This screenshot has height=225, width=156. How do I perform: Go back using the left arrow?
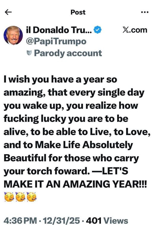pyautogui.click(x=8, y=12)
